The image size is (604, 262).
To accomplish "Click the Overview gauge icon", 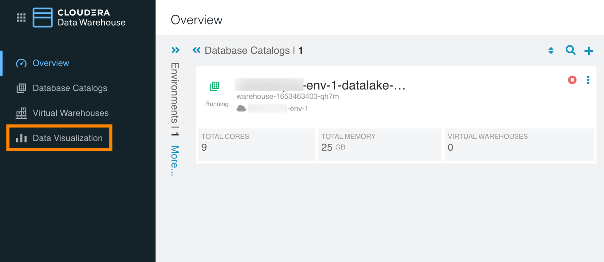I will point(21,63).
